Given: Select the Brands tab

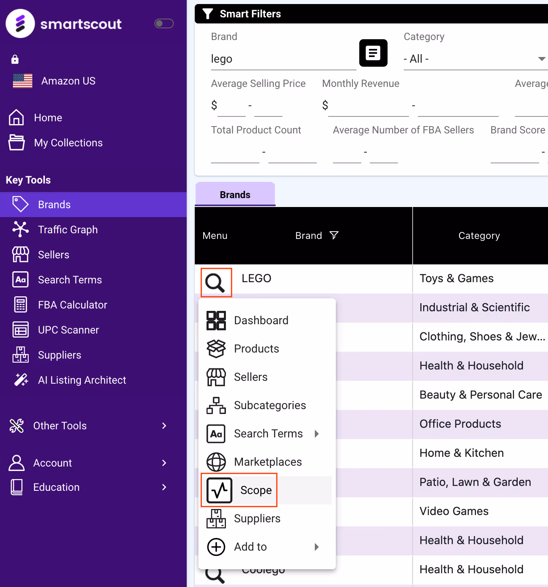Looking at the screenshot, I should pyautogui.click(x=235, y=194).
